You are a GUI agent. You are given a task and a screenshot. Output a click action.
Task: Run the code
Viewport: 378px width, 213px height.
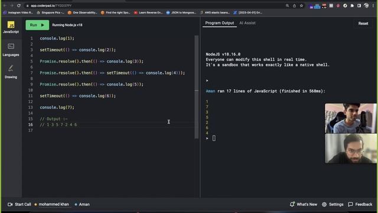(x=37, y=25)
